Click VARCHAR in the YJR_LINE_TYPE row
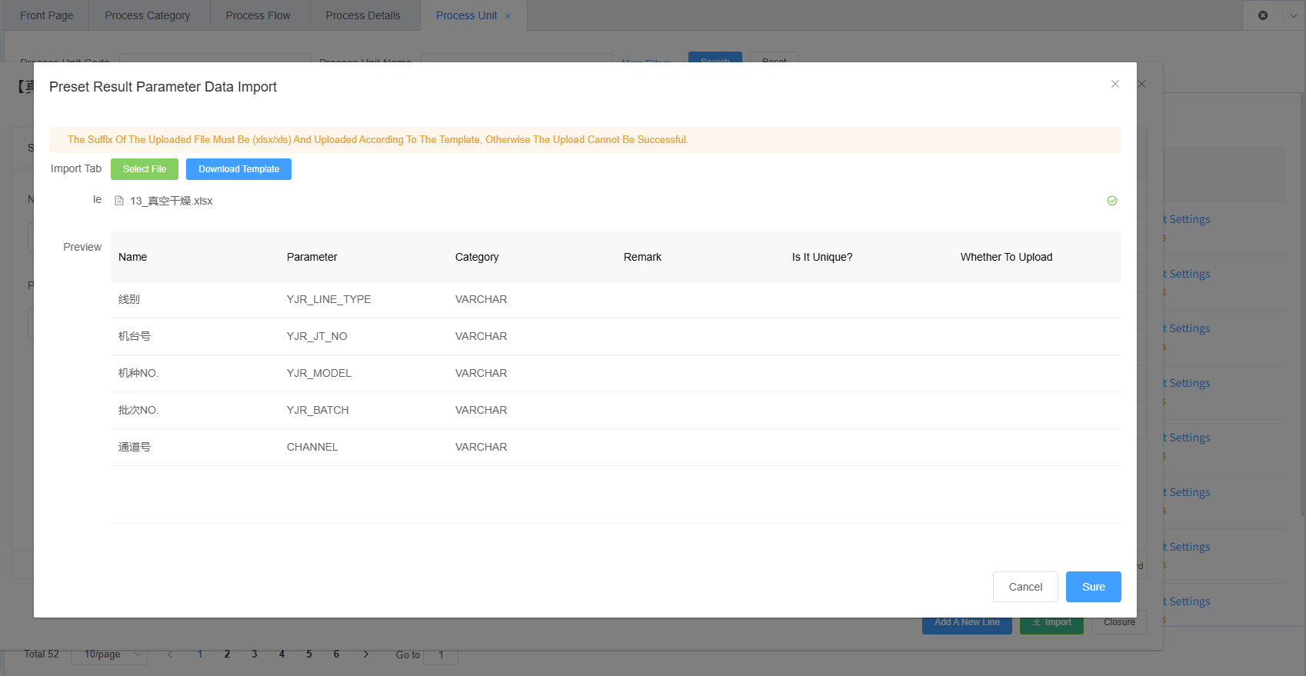The image size is (1306, 676). [x=481, y=299]
